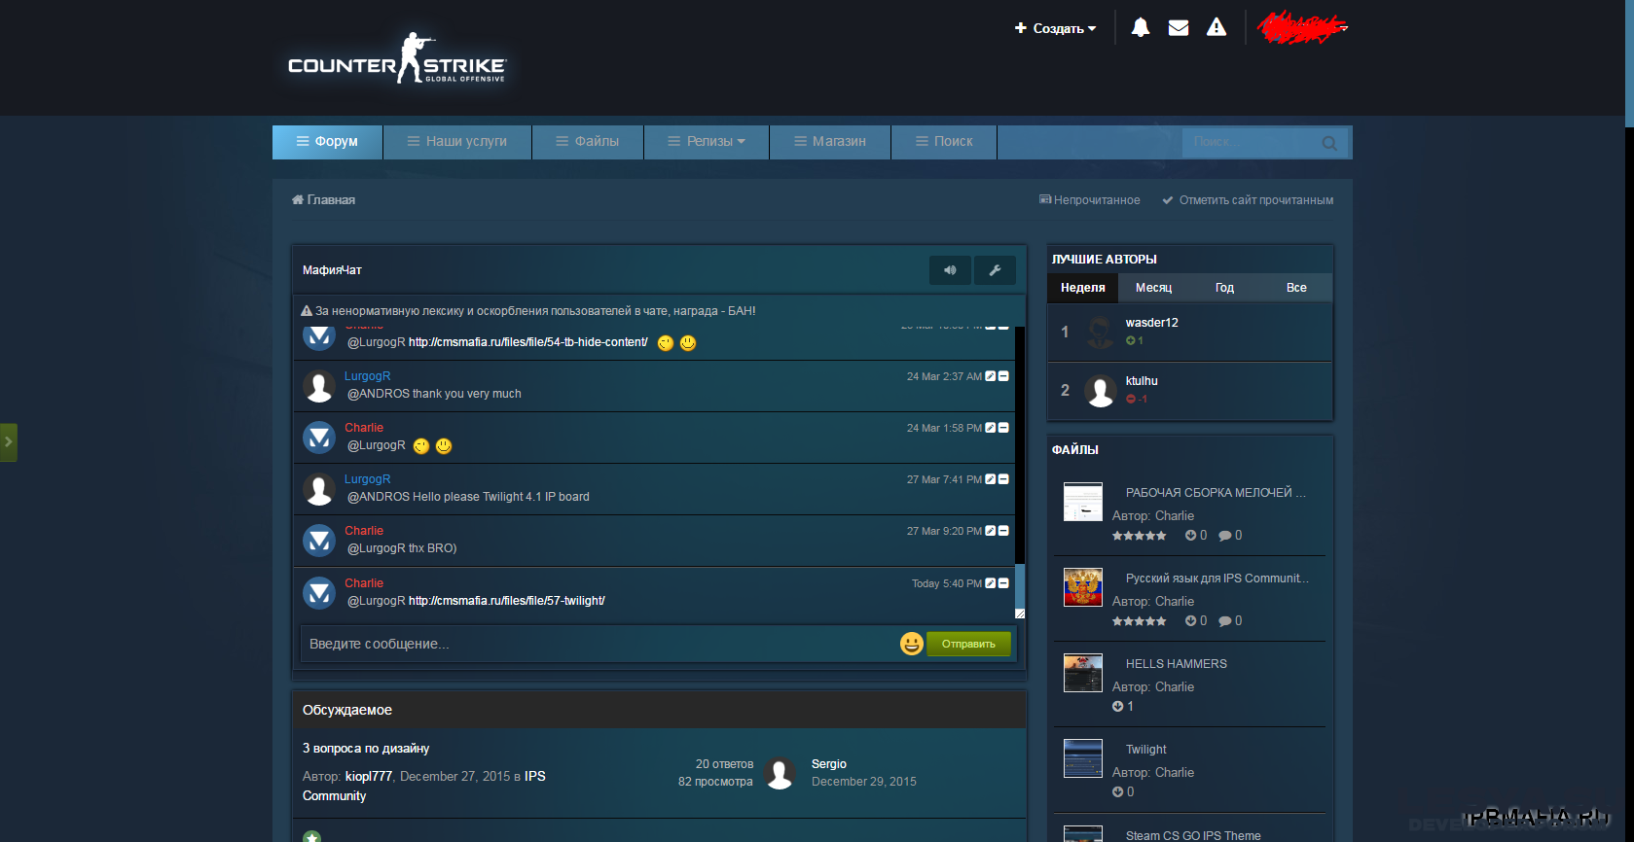Click Русский язык file thumbnail

(x=1083, y=587)
